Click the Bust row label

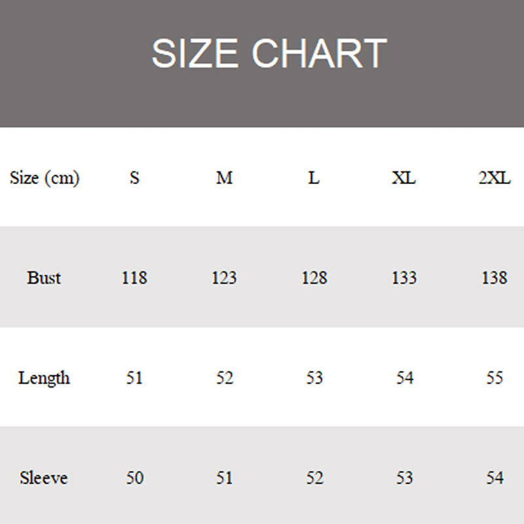(x=44, y=278)
